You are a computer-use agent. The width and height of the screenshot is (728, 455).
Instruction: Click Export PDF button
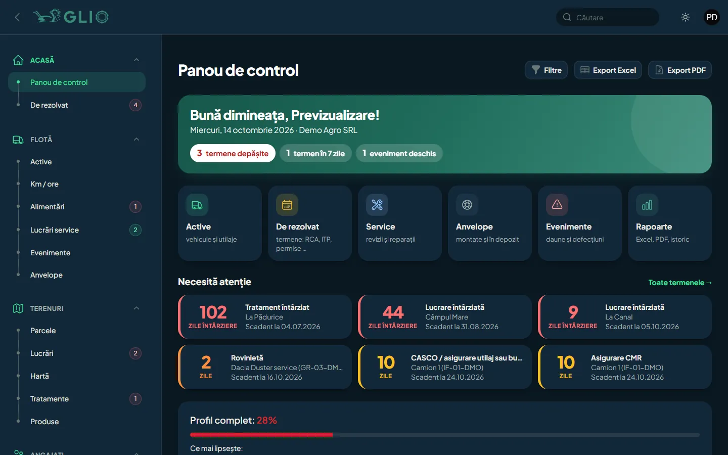(680, 70)
